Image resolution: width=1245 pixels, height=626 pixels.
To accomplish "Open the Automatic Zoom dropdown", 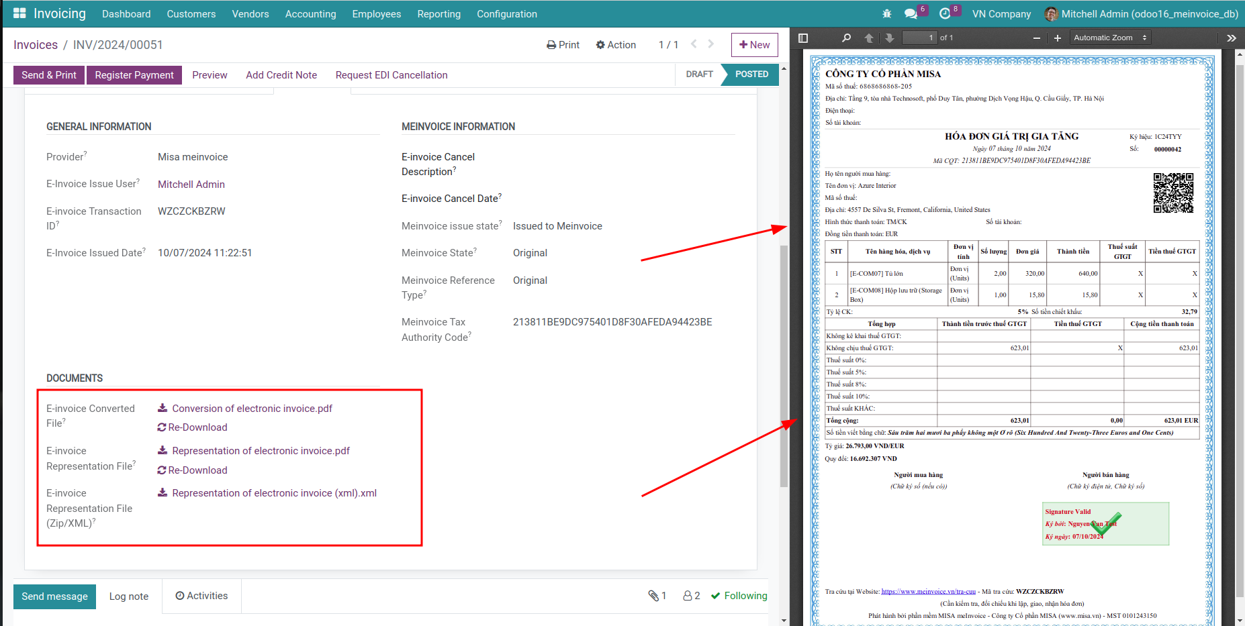I will pos(1109,38).
